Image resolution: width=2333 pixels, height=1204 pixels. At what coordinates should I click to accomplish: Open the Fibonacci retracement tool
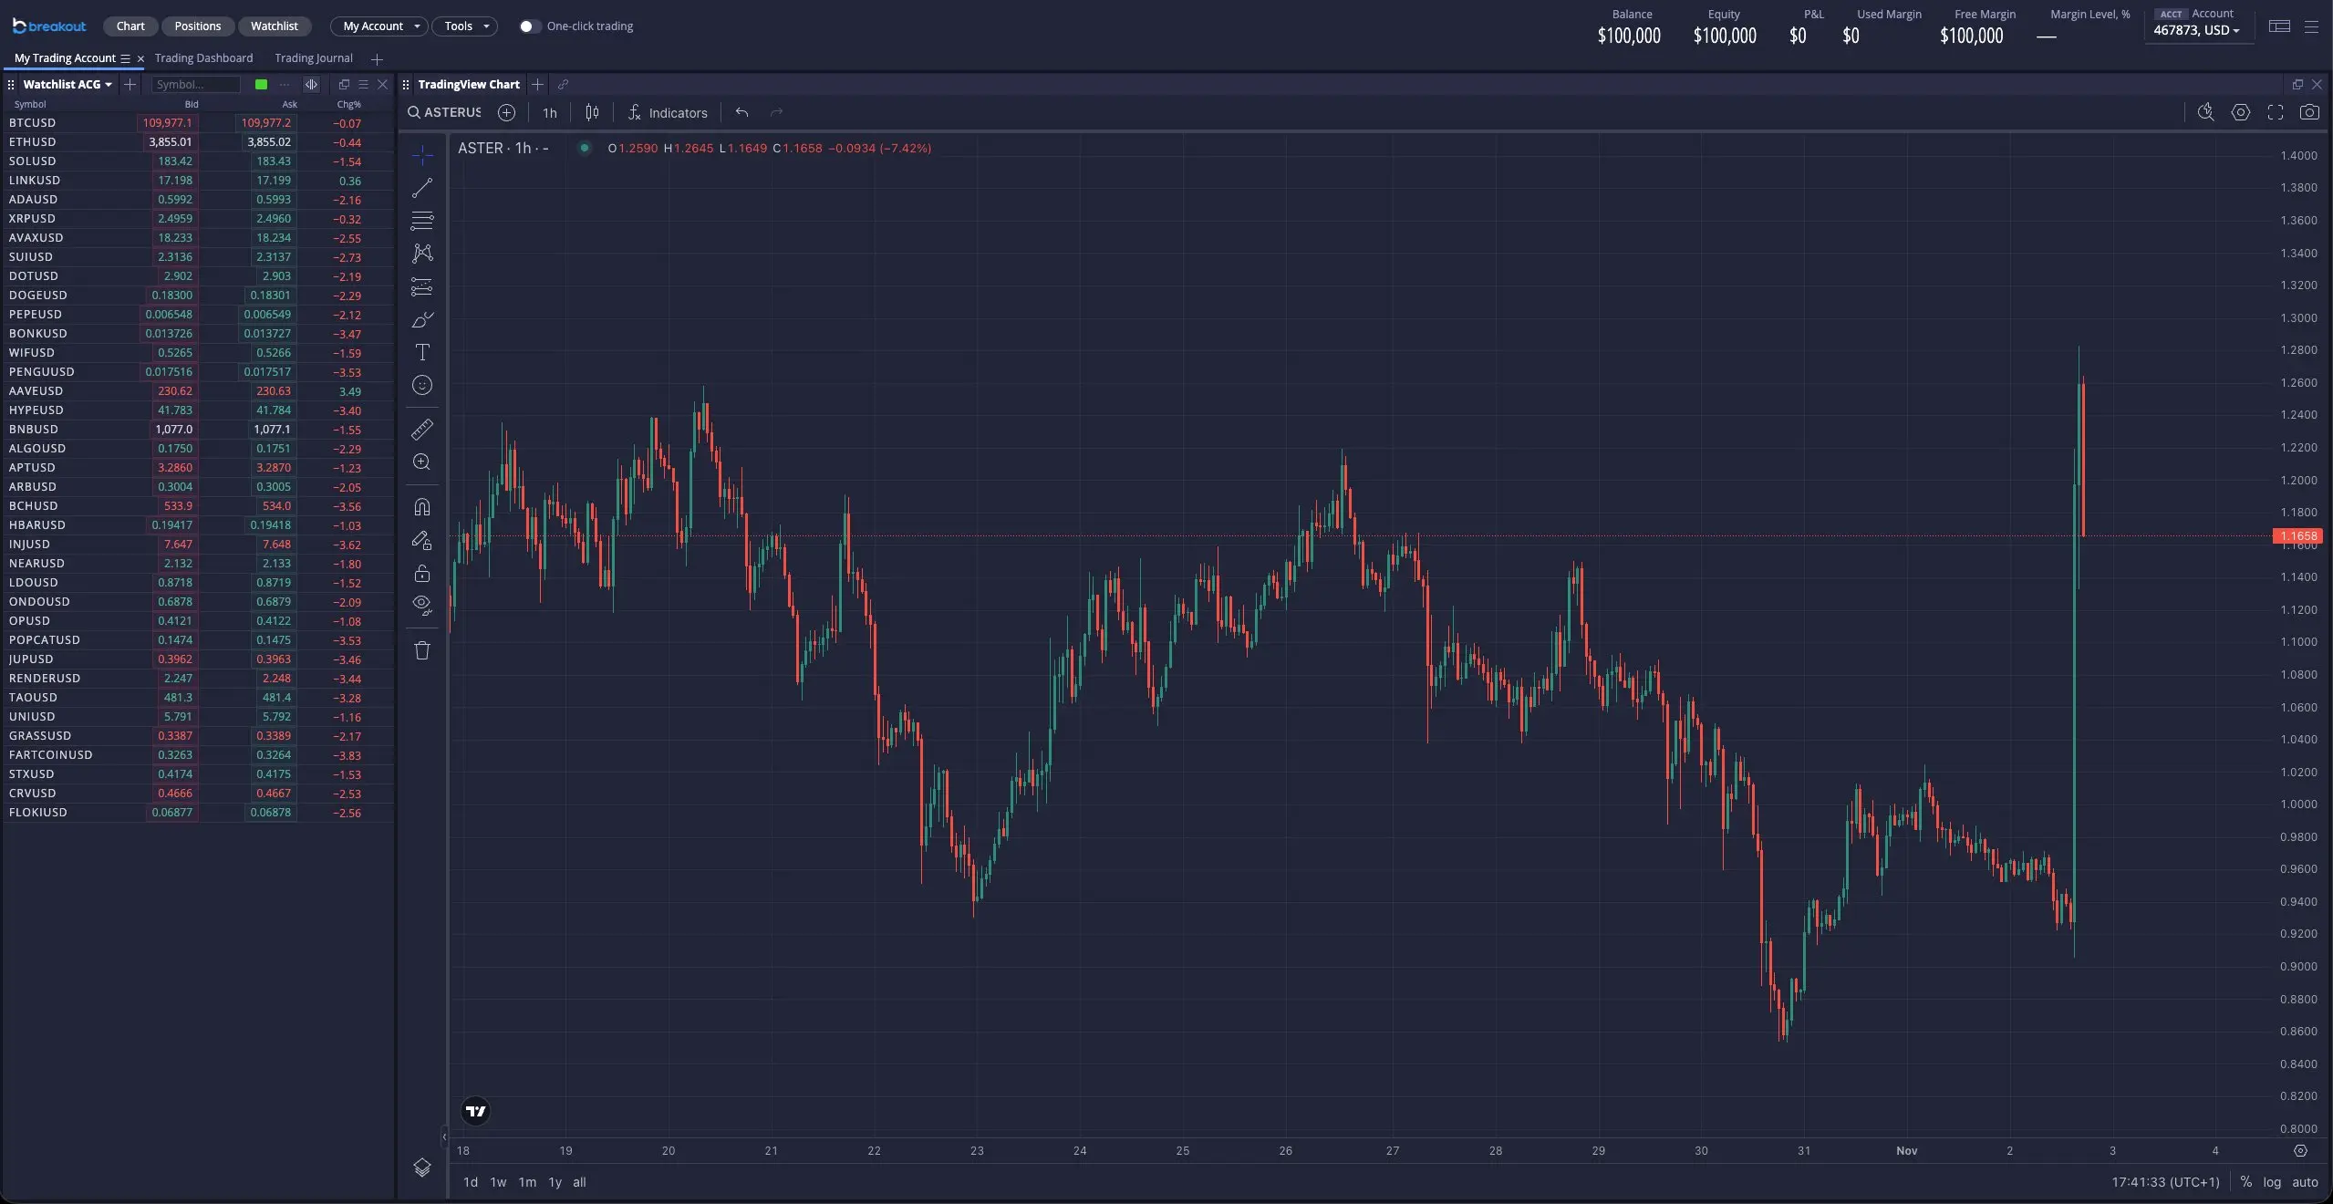(x=422, y=221)
